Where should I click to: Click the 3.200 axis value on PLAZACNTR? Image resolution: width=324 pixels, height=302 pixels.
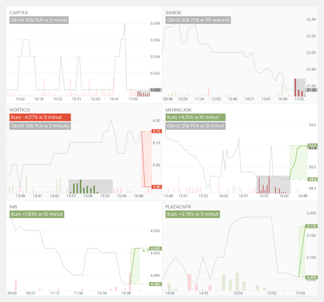311,213
